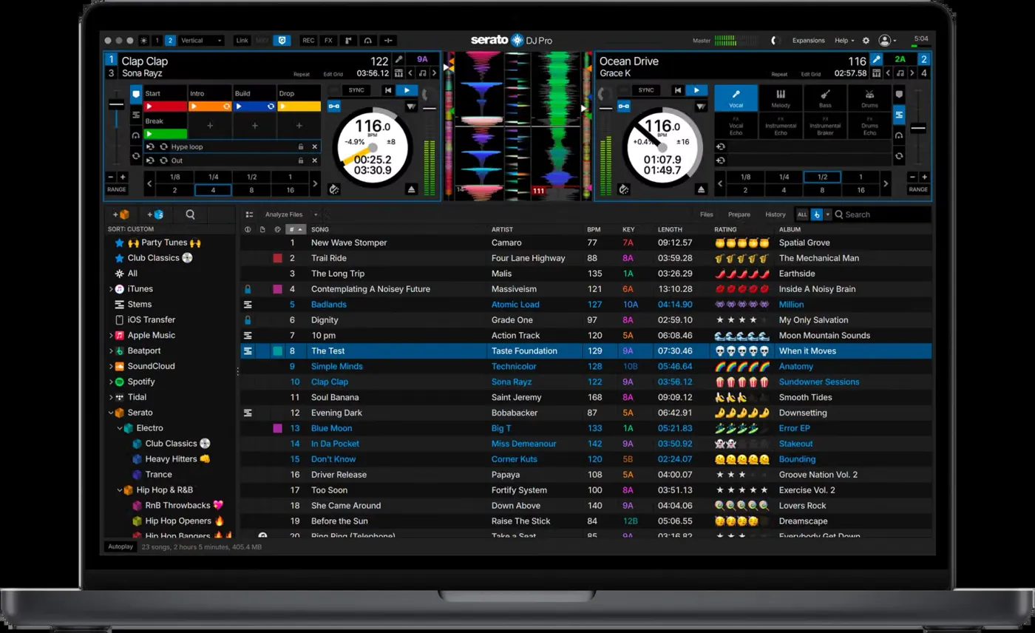Select the Drums stem pad on the right deck
The width and height of the screenshot is (1035, 633).
click(x=869, y=98)
